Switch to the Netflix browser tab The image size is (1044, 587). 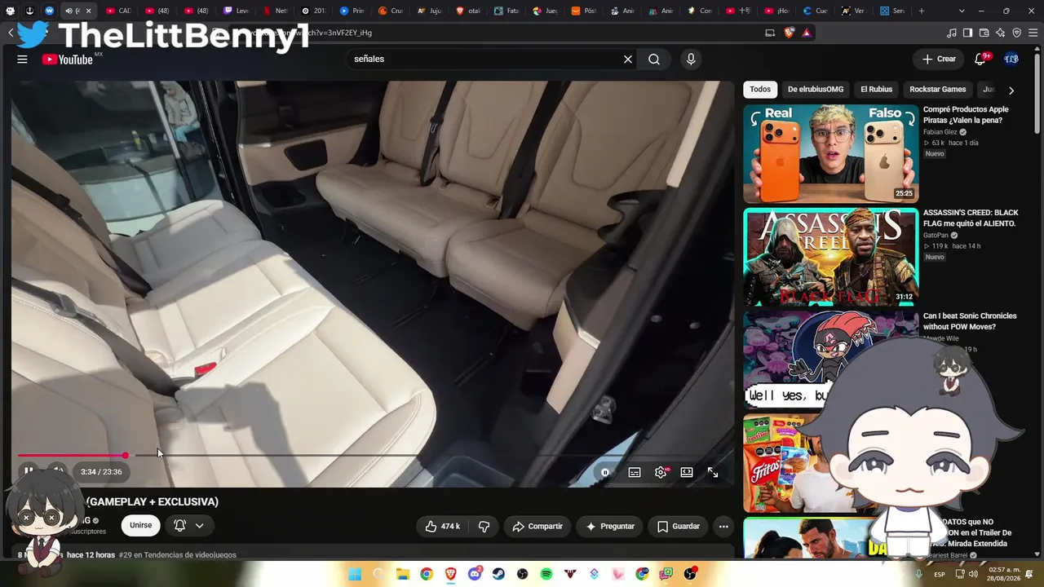point(274,11)
